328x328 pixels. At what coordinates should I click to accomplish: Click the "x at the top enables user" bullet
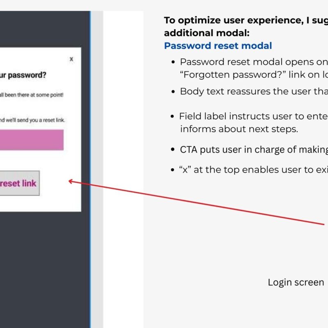[x=254, y=170]
